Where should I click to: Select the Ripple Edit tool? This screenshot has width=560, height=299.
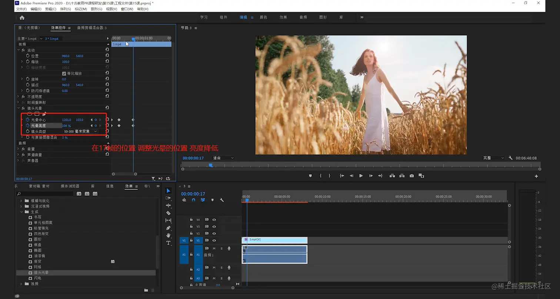[x=168, y=206]
